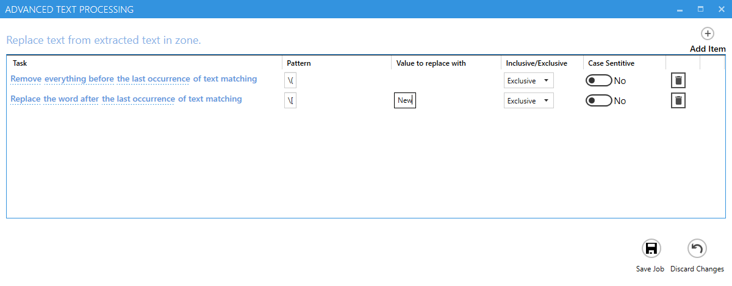
Task: Click the replacement value field containing New
Action: 405,100
